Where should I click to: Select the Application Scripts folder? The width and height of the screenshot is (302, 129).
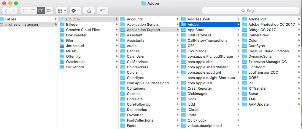[149, 24]
